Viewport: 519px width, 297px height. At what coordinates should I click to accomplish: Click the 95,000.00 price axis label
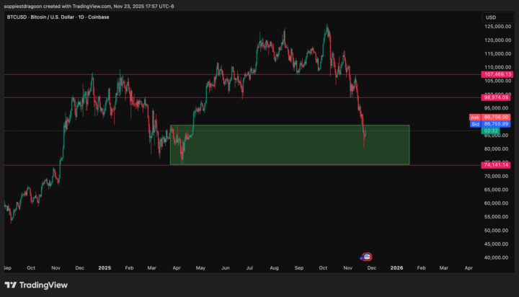pos(496,108)
